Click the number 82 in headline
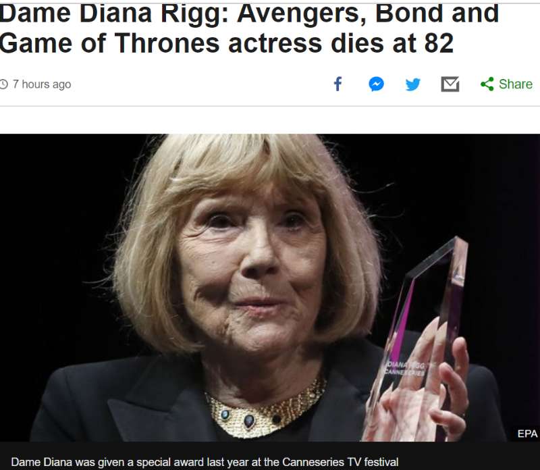 click(x=439, y=43)
